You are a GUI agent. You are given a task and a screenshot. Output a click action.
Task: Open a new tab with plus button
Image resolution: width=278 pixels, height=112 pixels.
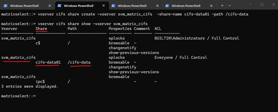click(222, 5)
